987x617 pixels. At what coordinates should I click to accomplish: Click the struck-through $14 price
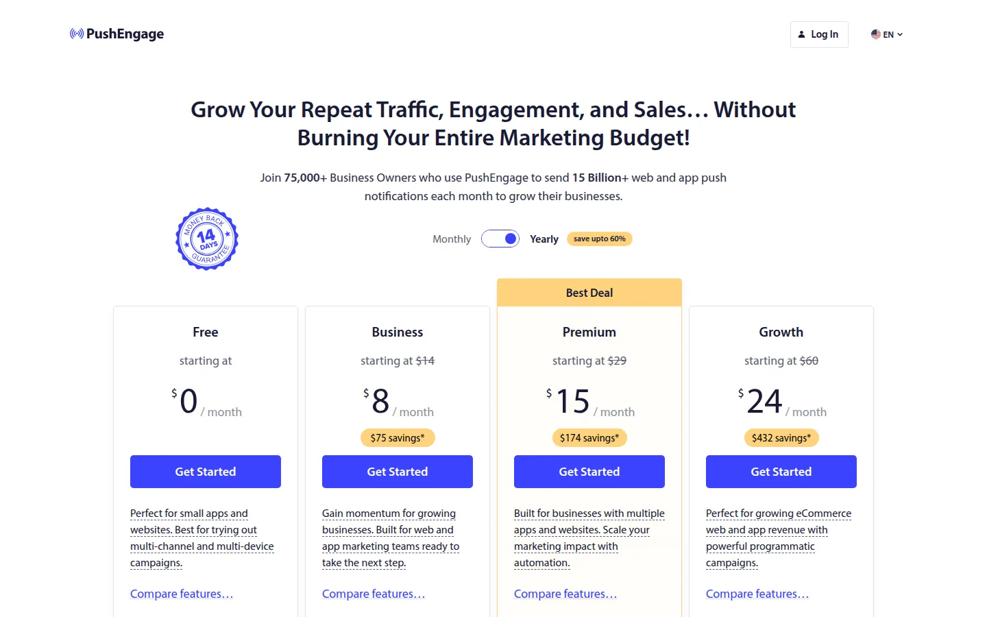(x=425, y=361)
